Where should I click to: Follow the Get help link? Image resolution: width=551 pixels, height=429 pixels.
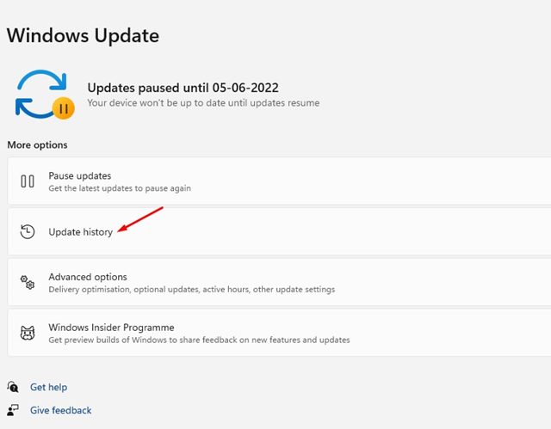tap(48, 388)
